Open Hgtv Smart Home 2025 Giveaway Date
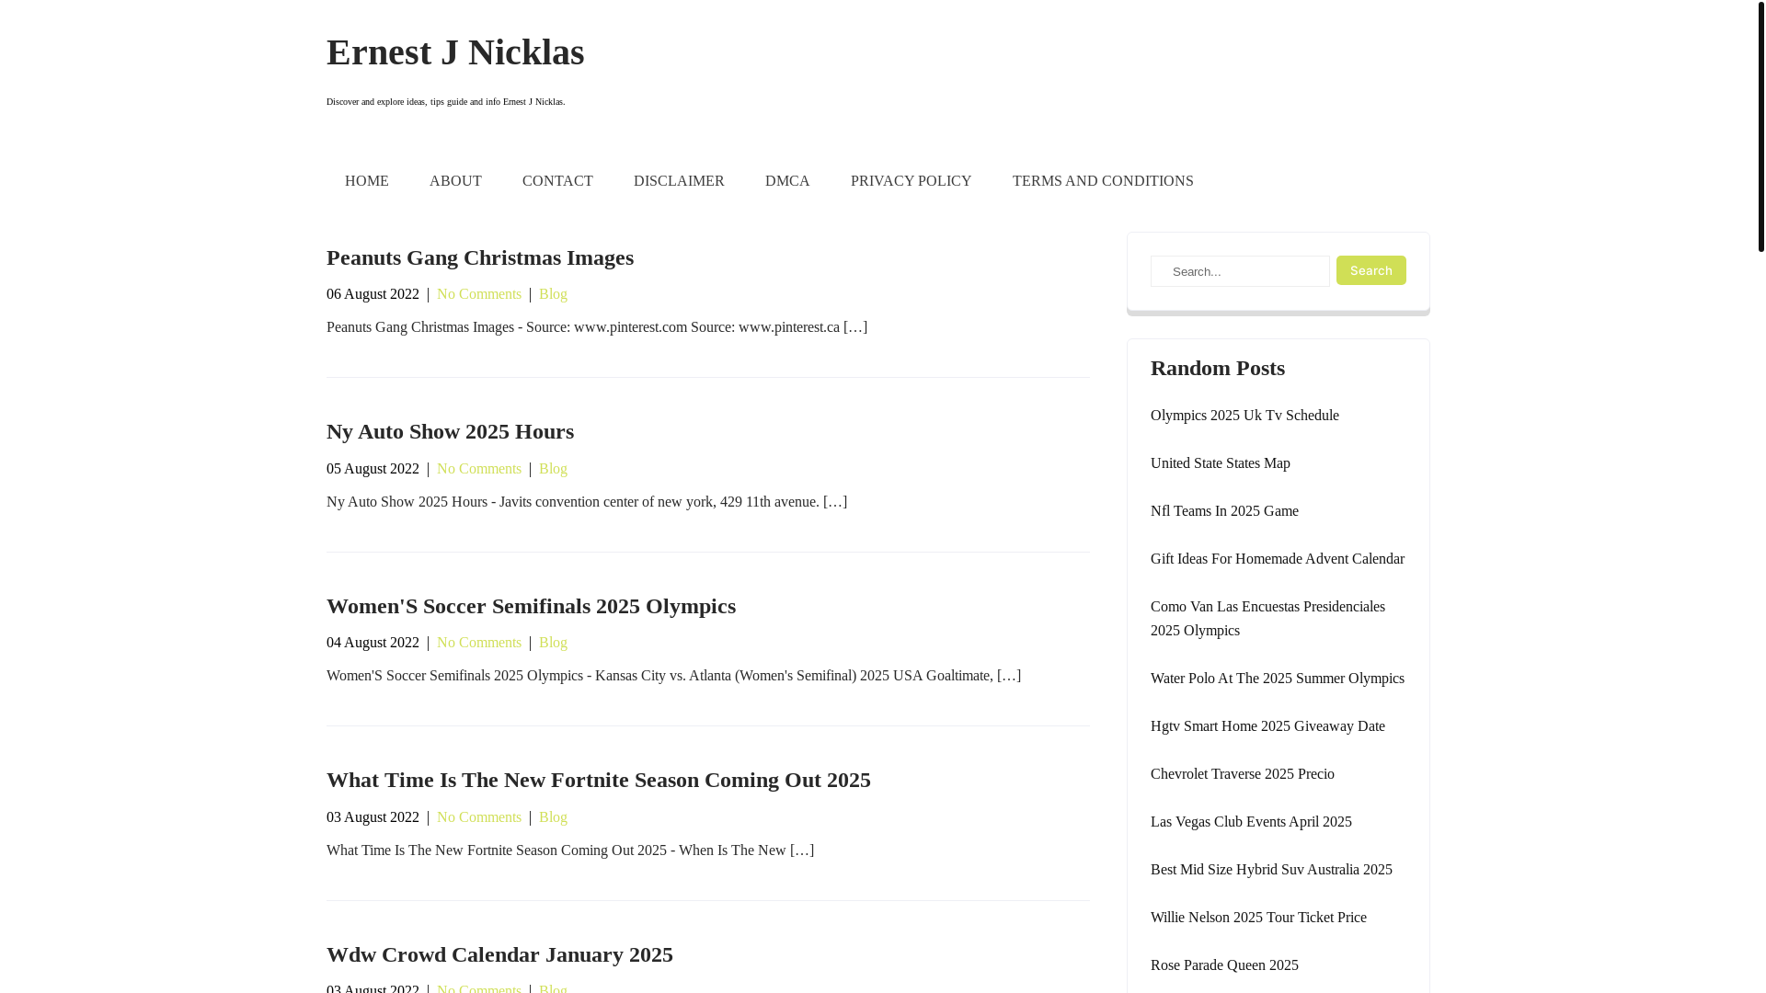The height and width of the screenshot is (993, 1766). point(1267,726)
